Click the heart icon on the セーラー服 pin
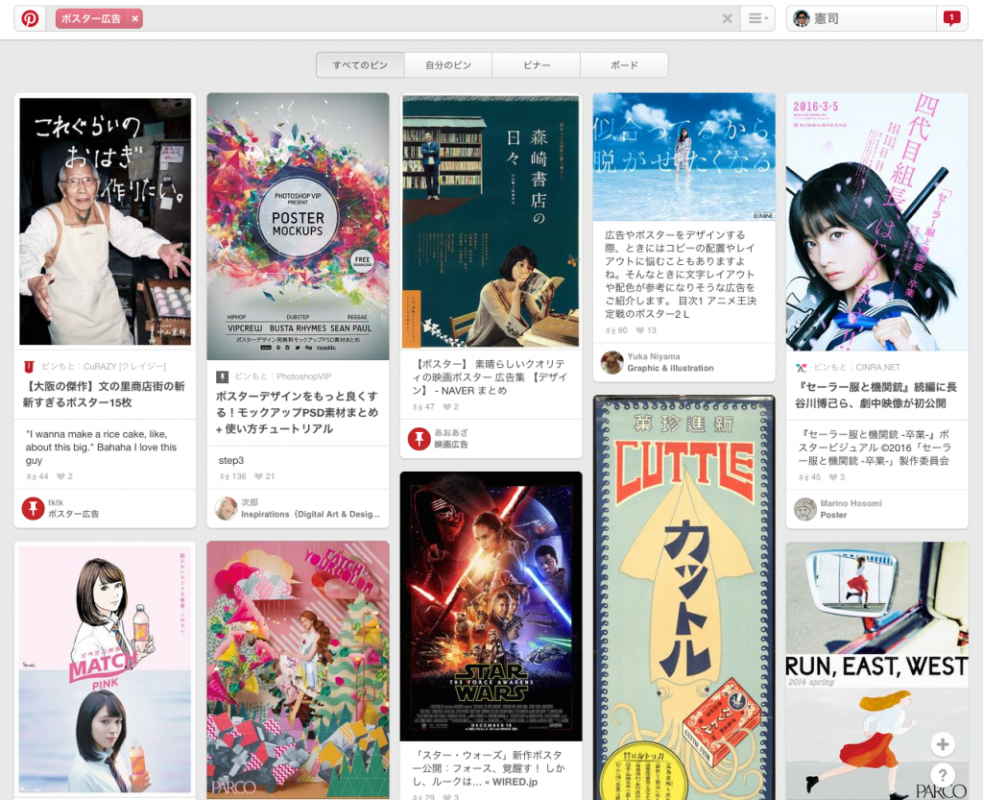This screenshot has width=983, height=800. coord(833,477)
